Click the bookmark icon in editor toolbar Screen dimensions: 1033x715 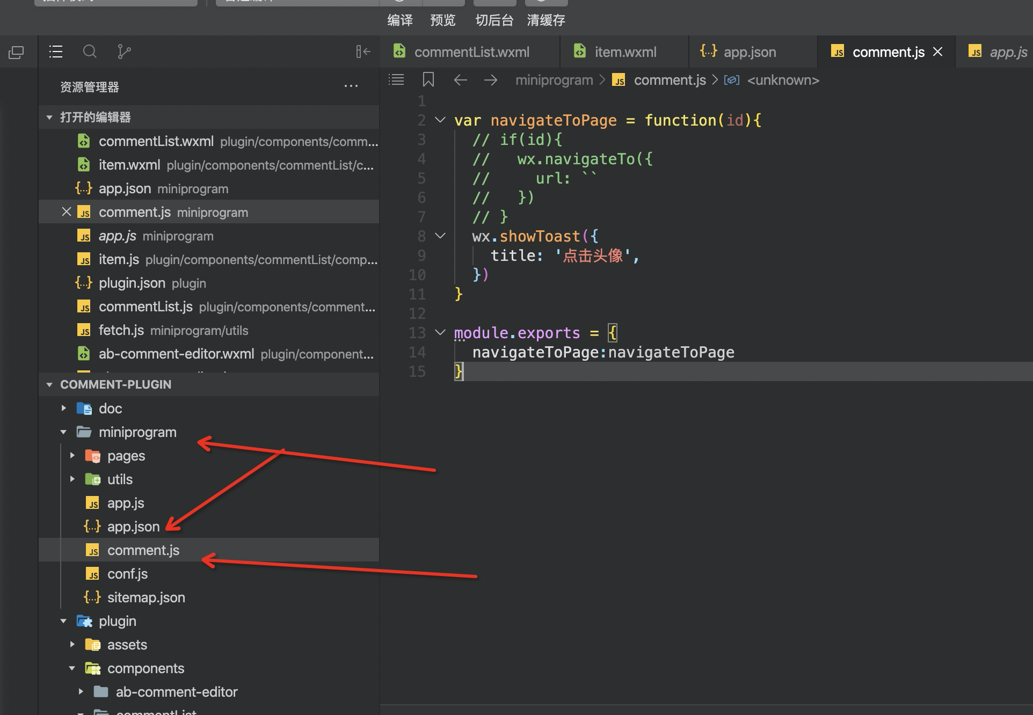[x=428, y=80]
